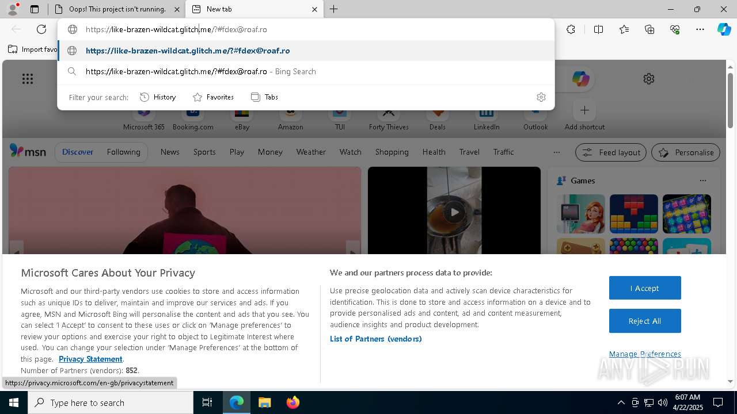Viewport: 737px width, 414px height.
Task: Open the Copilot sidebar icon
Action: click(x=724, y=29)
